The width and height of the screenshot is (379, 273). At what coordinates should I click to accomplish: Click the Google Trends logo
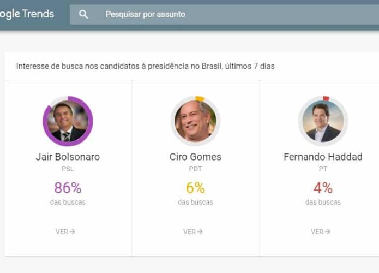click(27, 14)
